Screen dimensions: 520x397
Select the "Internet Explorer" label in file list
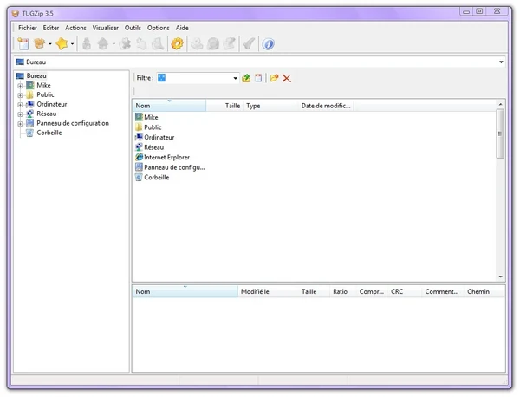[166, 157]
